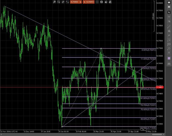Image resolution: width=172 pixels, height=136 pixels.
Task: Click the red 0.74403 current price label
Action: [160, 87]
